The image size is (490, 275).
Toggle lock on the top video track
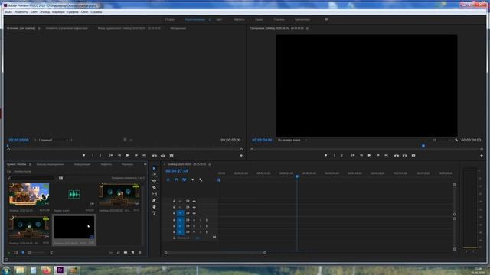[174, 201]
